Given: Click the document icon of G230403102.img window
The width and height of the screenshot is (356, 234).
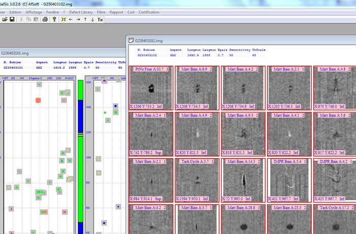Looking at the screenshot, I should click(x=131, y=41).
